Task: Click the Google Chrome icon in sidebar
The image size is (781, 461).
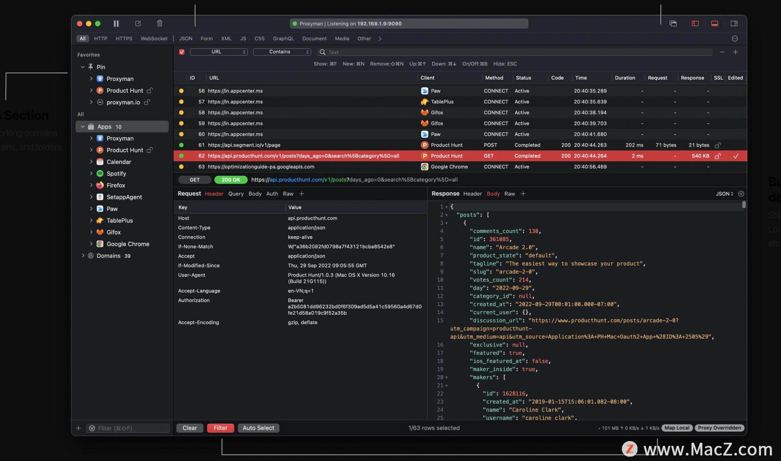Action: pyautogui.click(x=100, y=244)
